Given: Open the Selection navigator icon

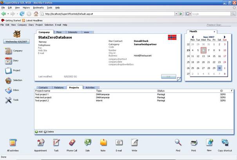Looking at the screenshot, I should pos(8,80).
